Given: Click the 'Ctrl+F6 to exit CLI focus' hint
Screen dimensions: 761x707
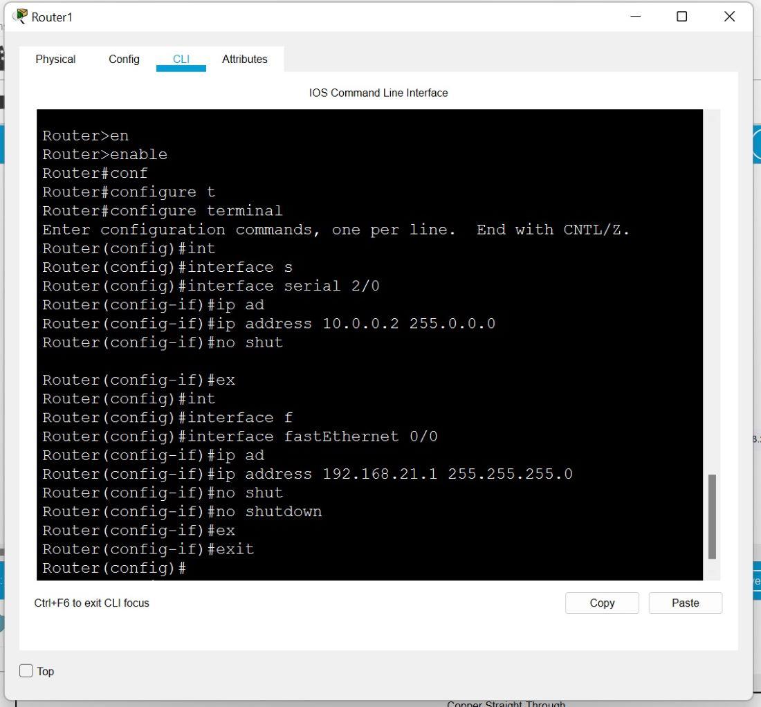Looking at the screenshot, I should [x=91, y=603].
